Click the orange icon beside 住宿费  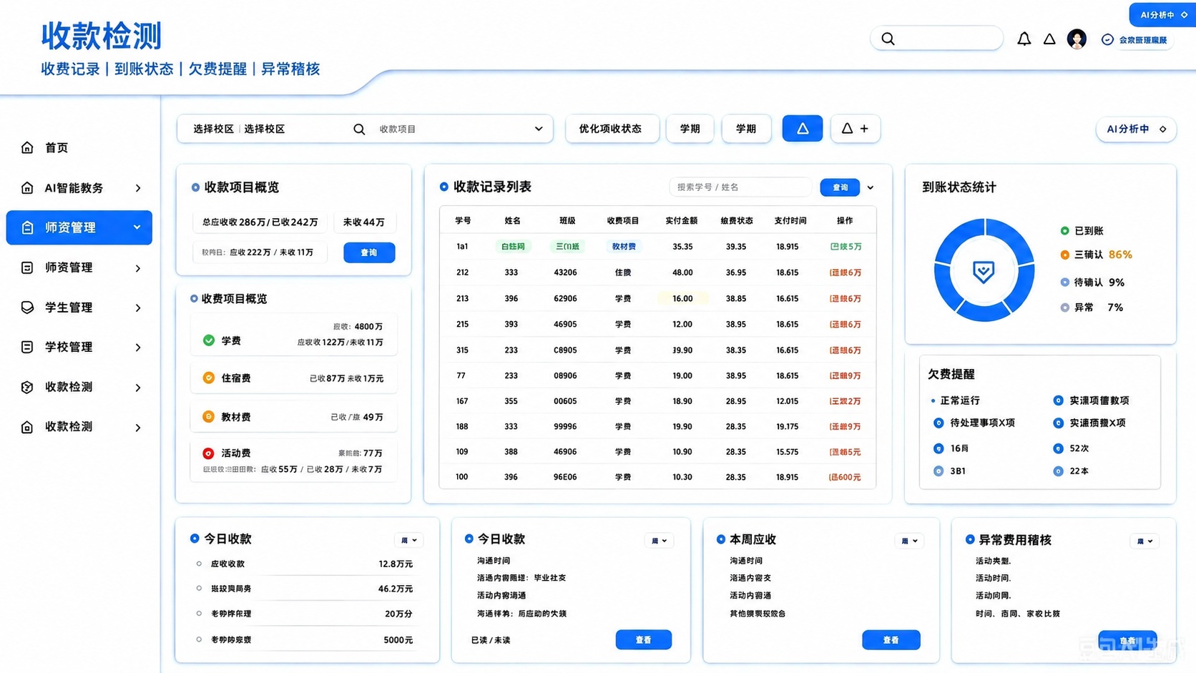tap(209, 378)
